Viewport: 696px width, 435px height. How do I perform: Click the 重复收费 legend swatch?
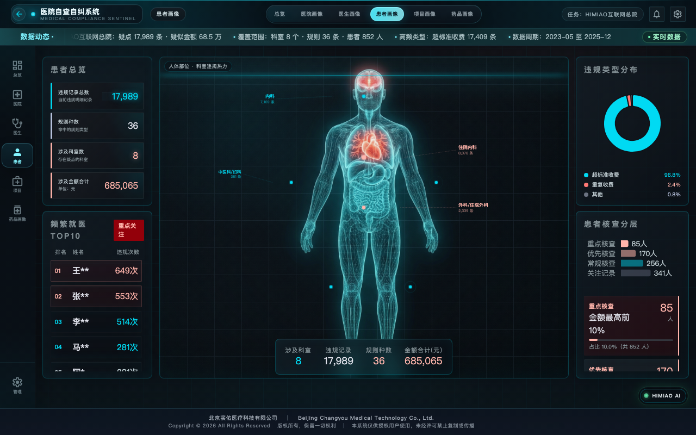point(586,185)
